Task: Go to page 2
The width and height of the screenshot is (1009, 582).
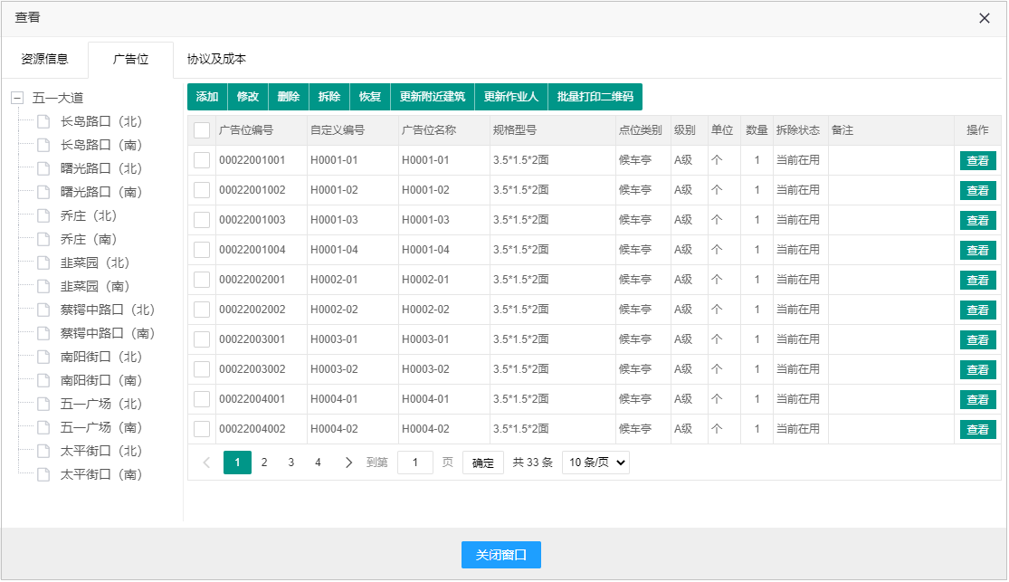Action: pos(264,463)
